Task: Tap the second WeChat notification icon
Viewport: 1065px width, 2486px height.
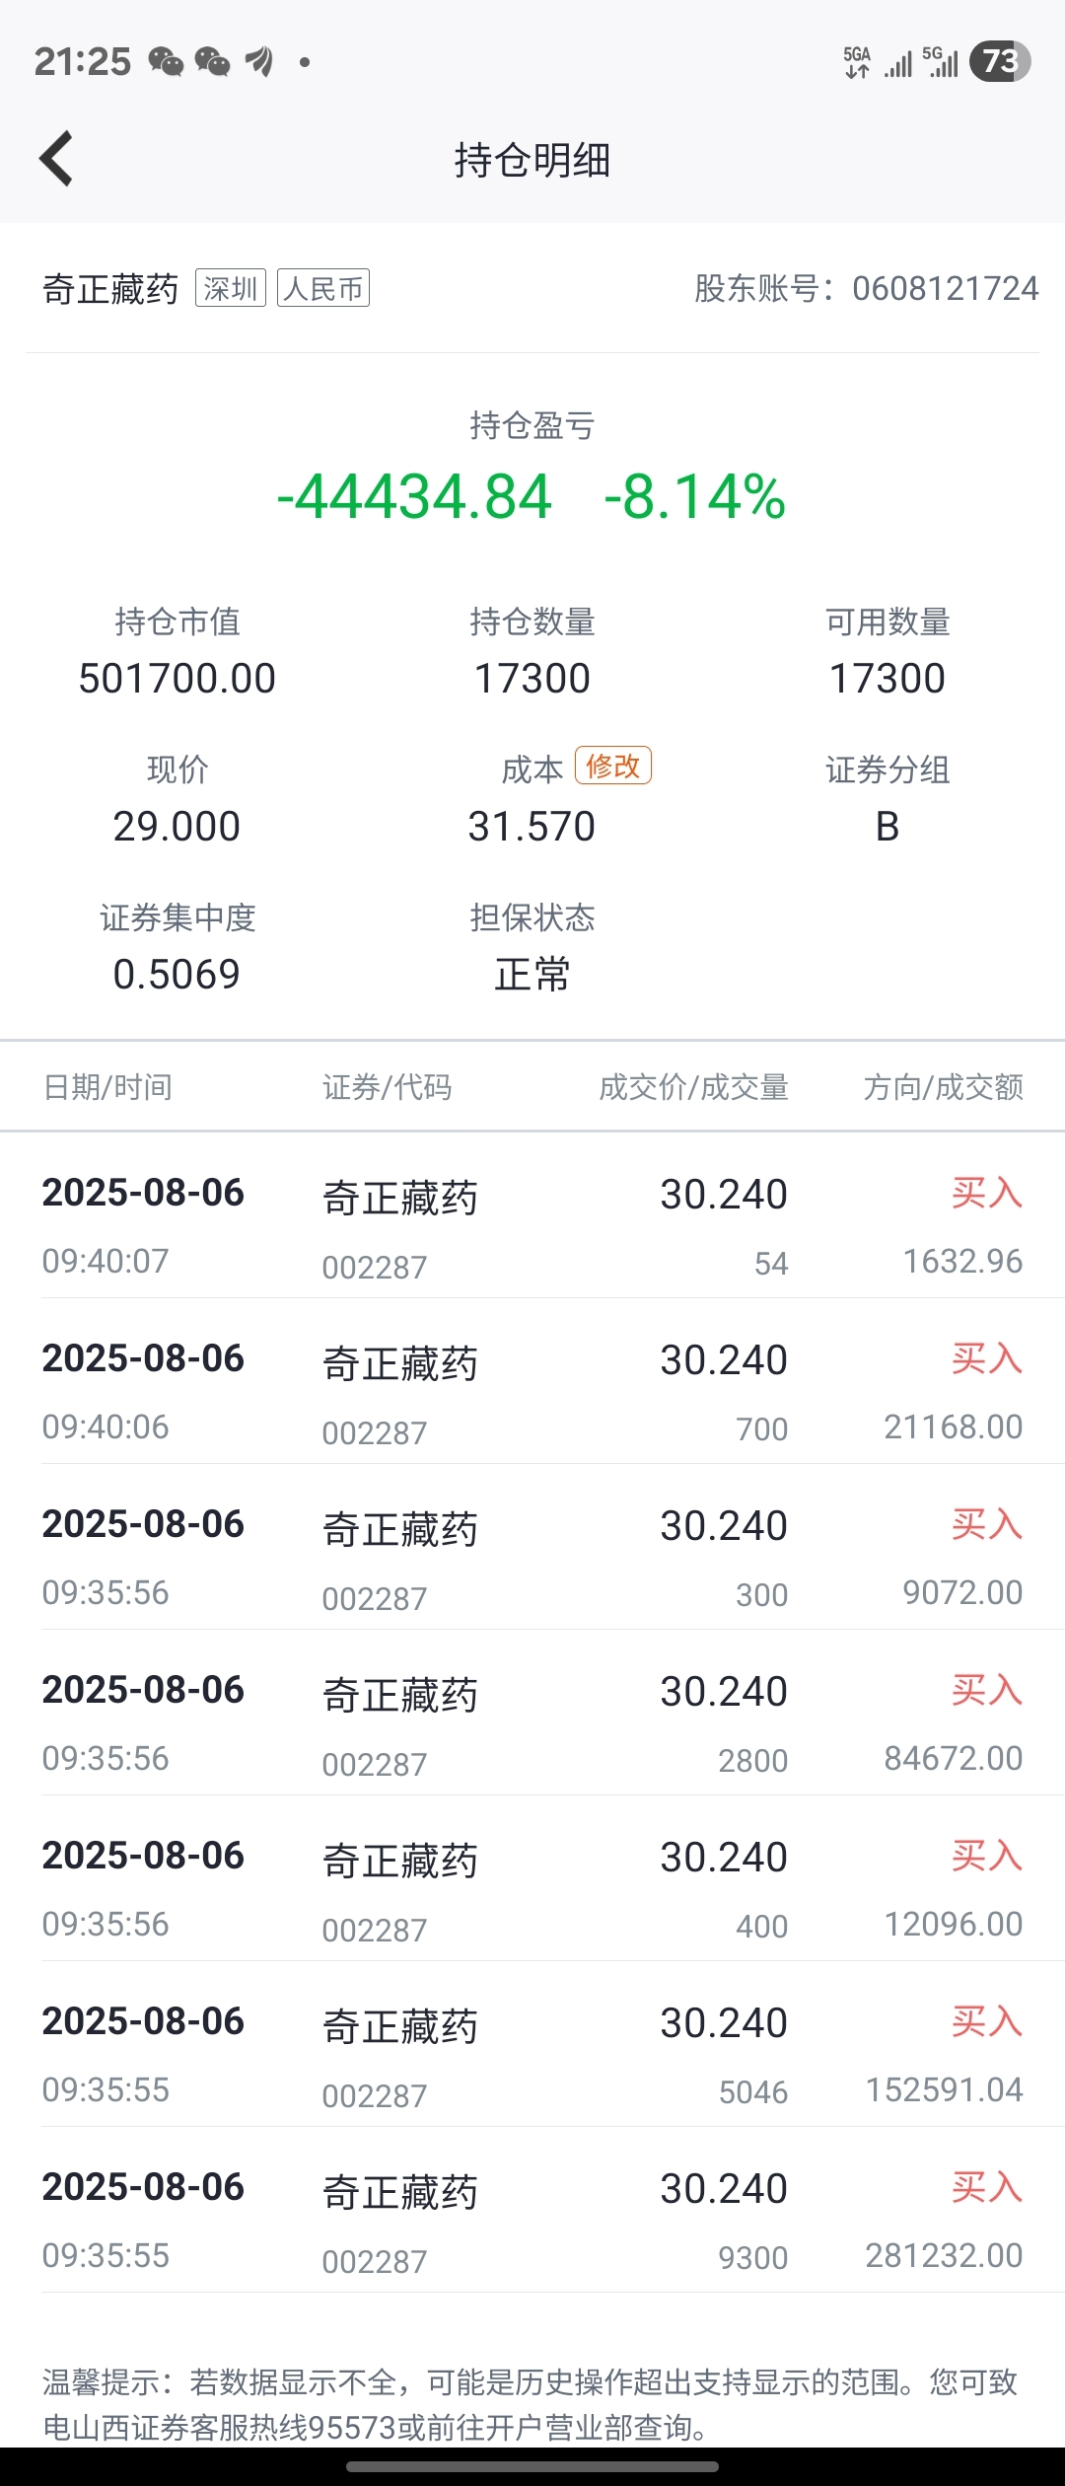Action: [212, 62]
